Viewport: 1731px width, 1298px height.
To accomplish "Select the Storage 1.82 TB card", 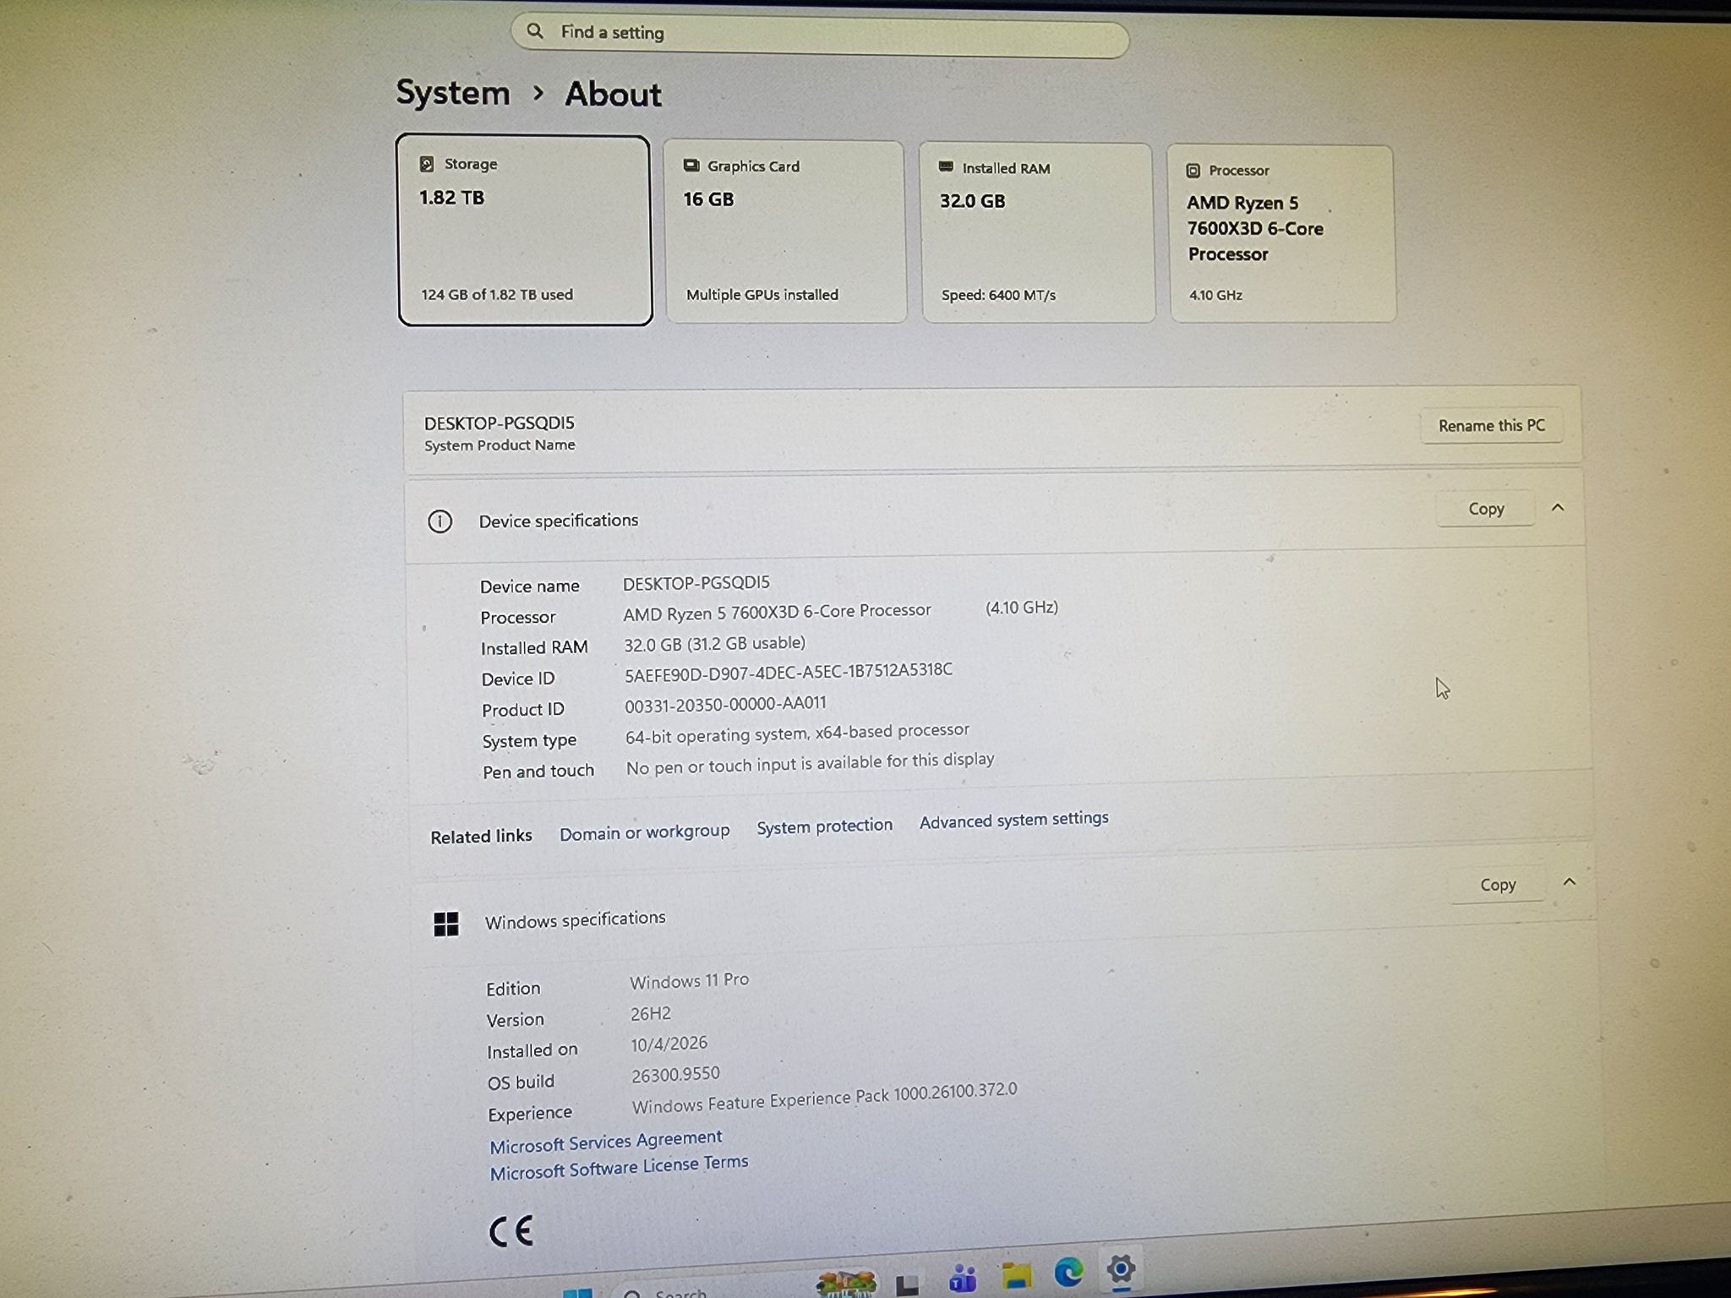I will 525,230.
